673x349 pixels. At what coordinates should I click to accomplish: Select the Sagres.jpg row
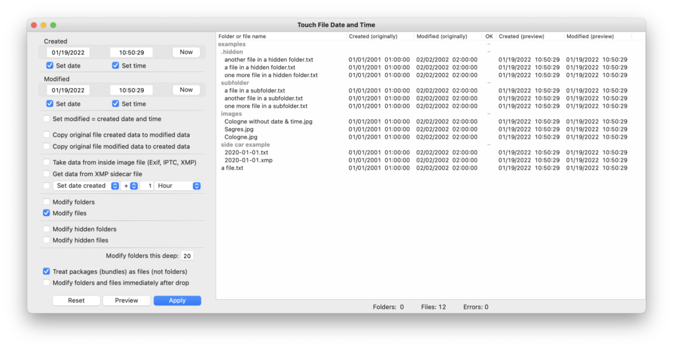coord(430,129)
